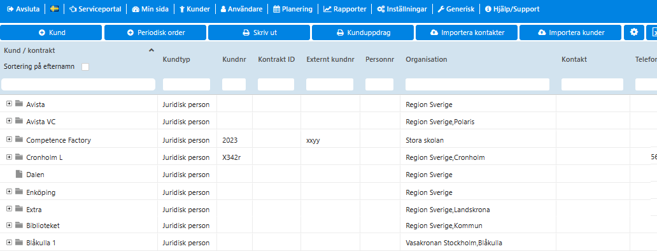Viewport: 657px width, 251px height.
Task: Open the settings gear button
Action: click(x=634, y=32)
